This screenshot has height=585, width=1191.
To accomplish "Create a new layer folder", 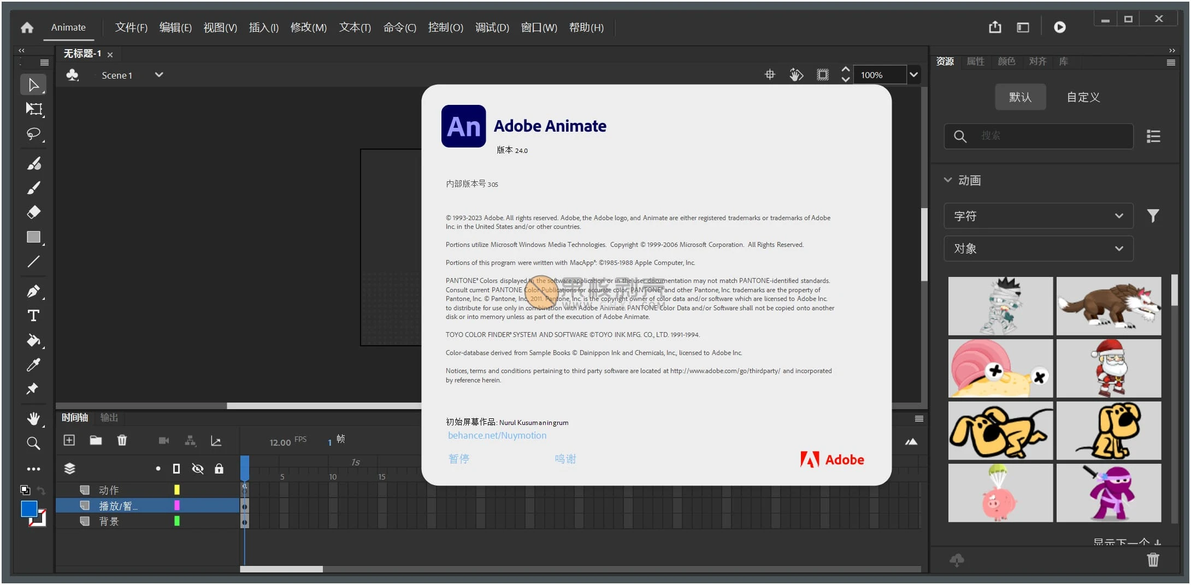I will coord(96,440).
